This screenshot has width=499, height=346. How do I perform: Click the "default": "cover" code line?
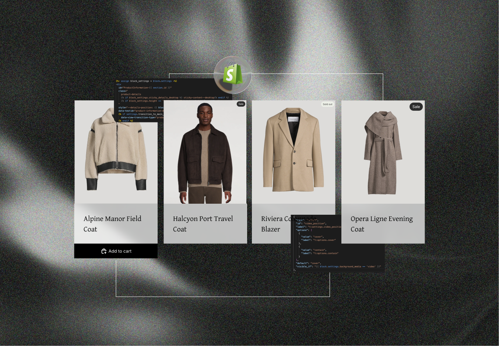point(309,263)
